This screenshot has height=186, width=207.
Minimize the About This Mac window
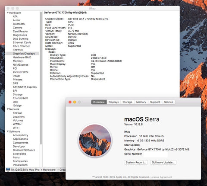tap(75, 102)
